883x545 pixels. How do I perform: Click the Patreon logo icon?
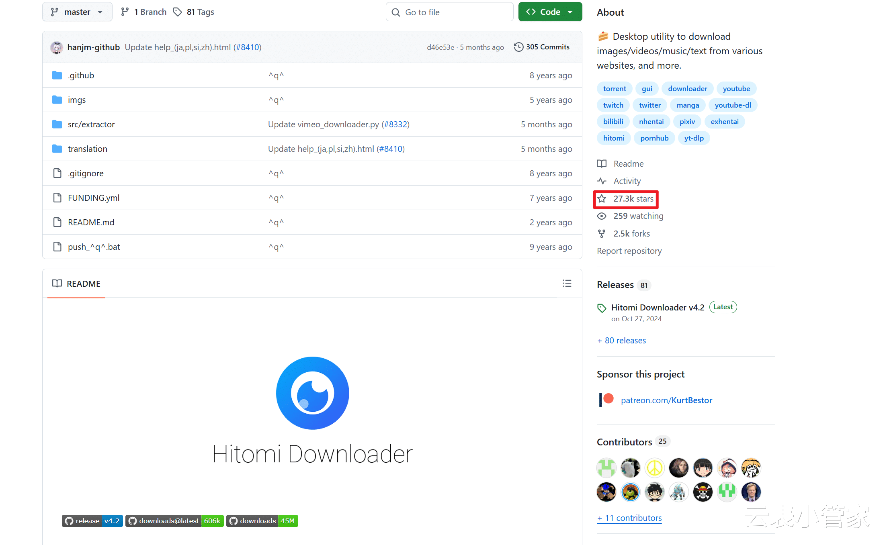(x=606, y=400)
